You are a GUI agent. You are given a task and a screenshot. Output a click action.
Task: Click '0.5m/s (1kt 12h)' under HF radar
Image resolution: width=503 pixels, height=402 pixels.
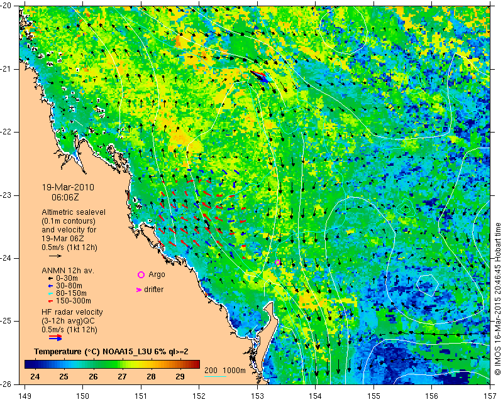pos(69,330)
